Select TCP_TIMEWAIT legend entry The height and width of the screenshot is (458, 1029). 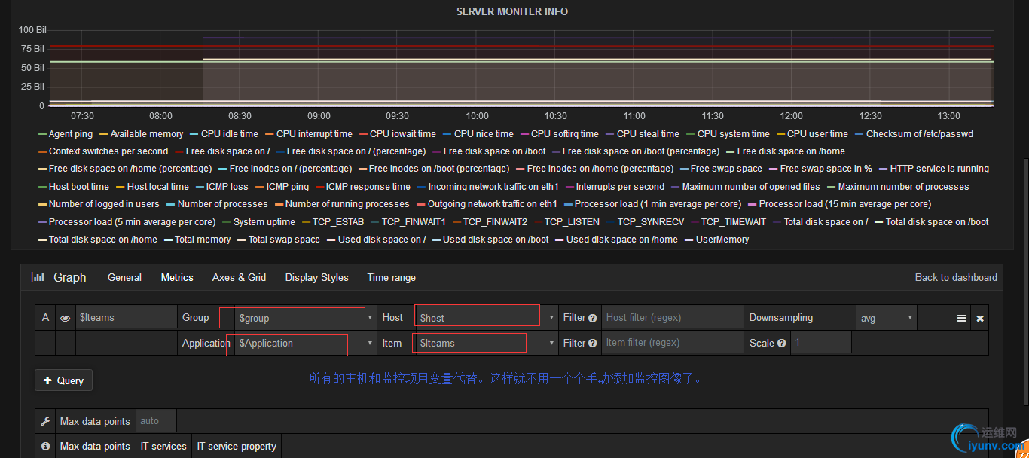point(733,222)
